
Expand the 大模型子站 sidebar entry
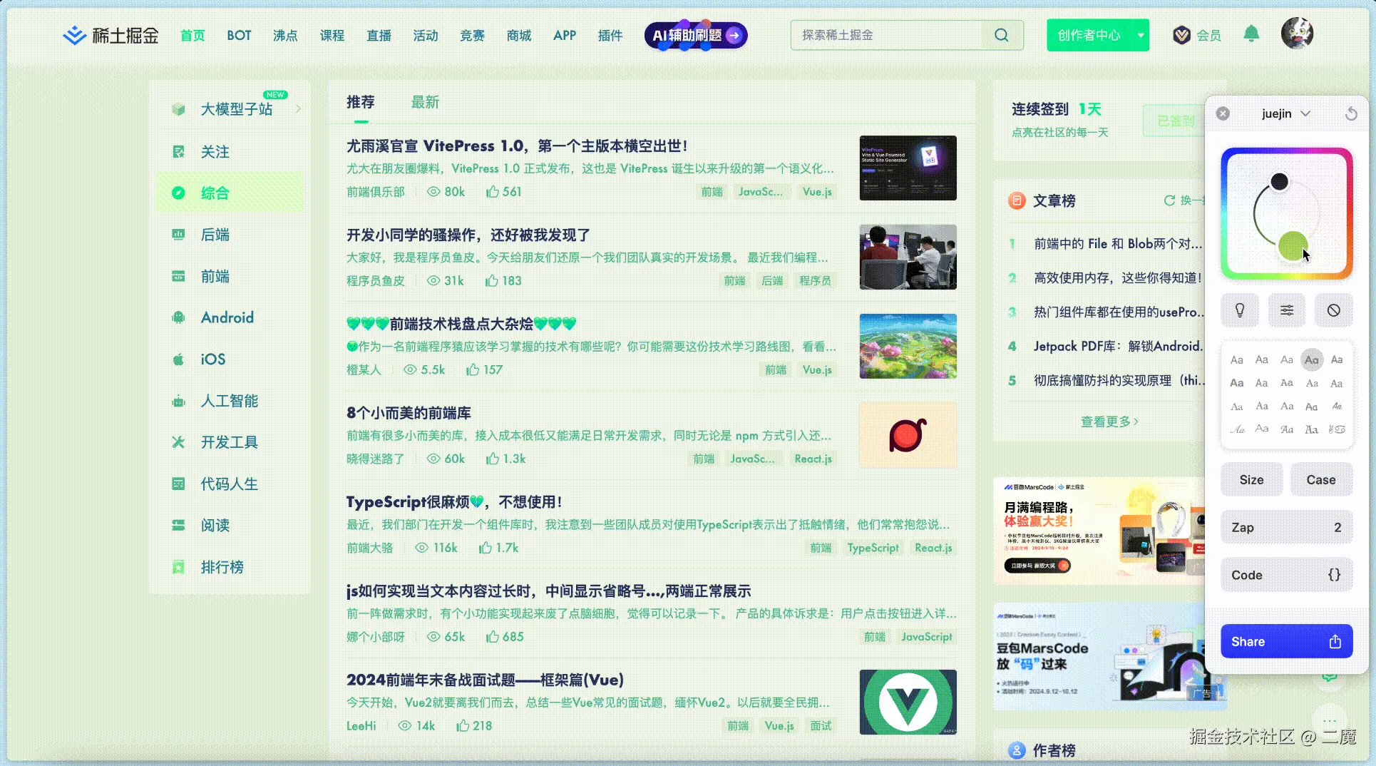[x=299, y=108]
